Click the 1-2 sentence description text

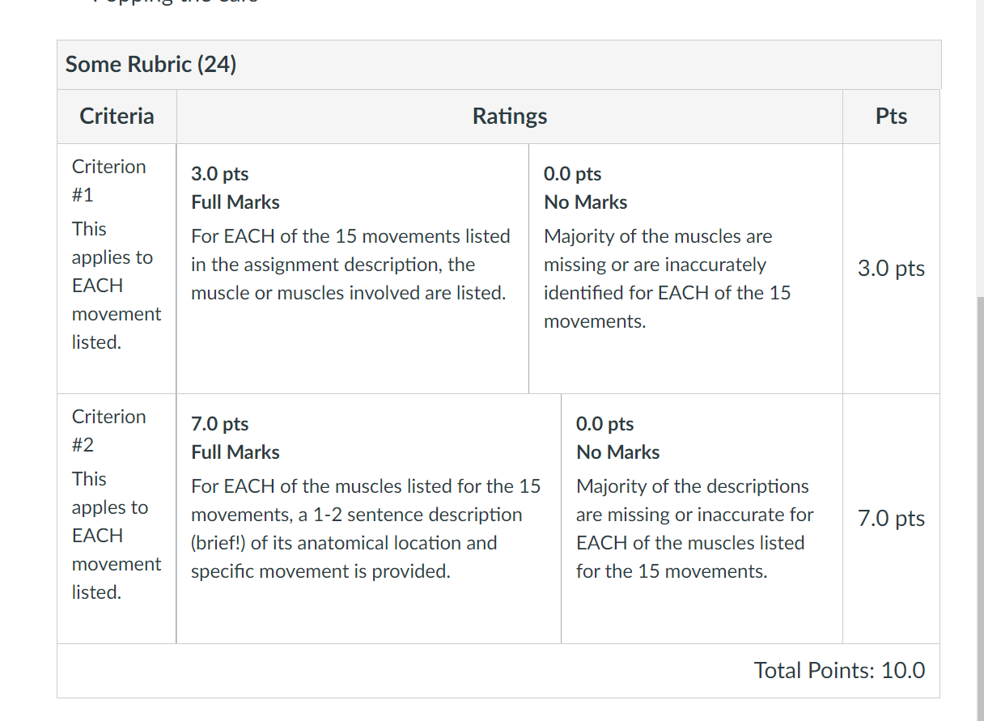click(x=366, y=528)
